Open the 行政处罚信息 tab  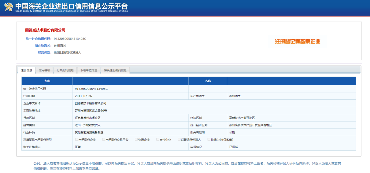click(65, 70)
